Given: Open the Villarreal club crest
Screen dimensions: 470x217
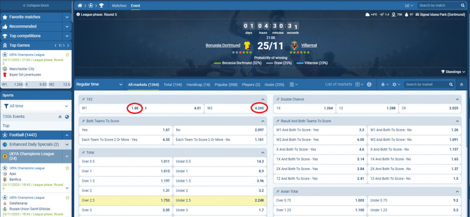Looking at the screenshot, I should pos(294,45).
